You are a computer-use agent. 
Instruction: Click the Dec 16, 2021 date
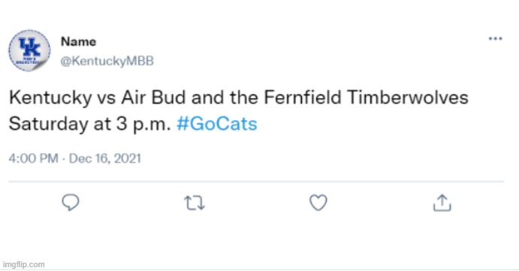click(105, 158)
